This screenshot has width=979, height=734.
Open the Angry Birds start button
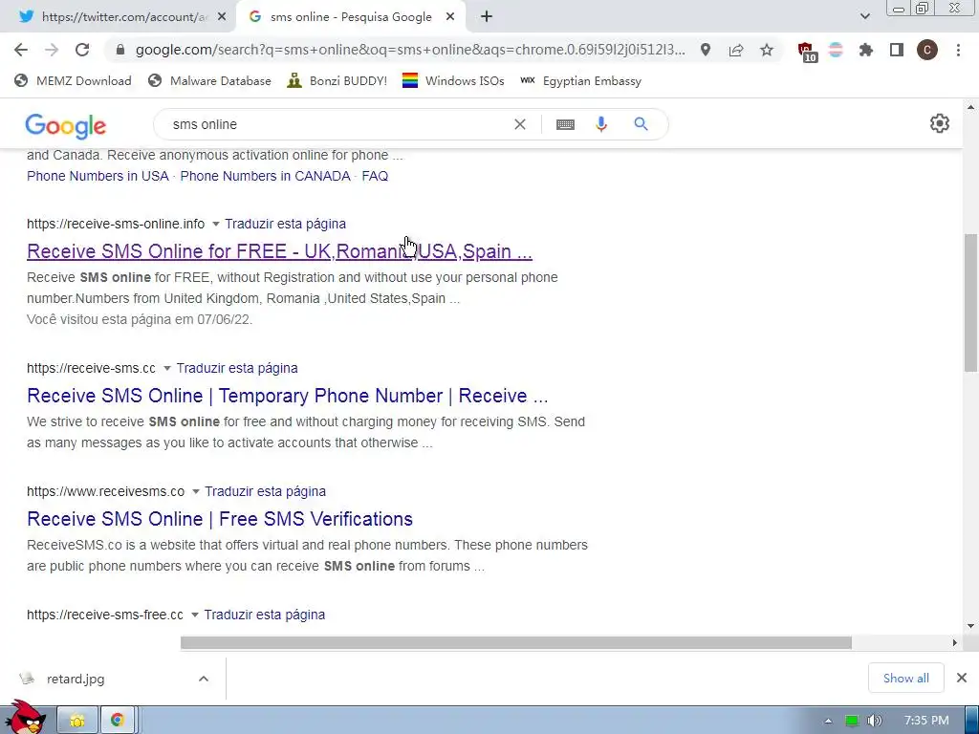pos(26,717)
